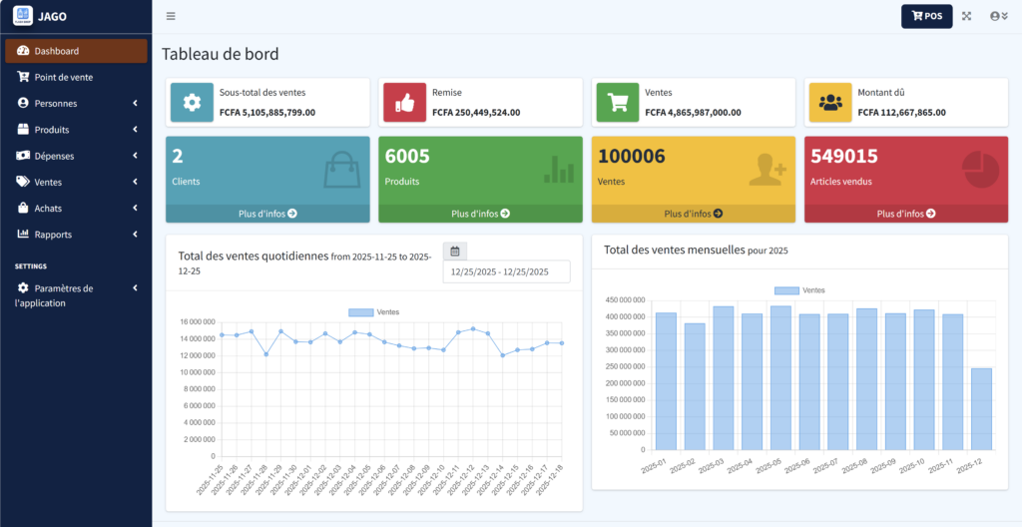This screenshot has width=1022, height=527.
Task: Open the user account menu icon
Action: (x=998, y=16)
